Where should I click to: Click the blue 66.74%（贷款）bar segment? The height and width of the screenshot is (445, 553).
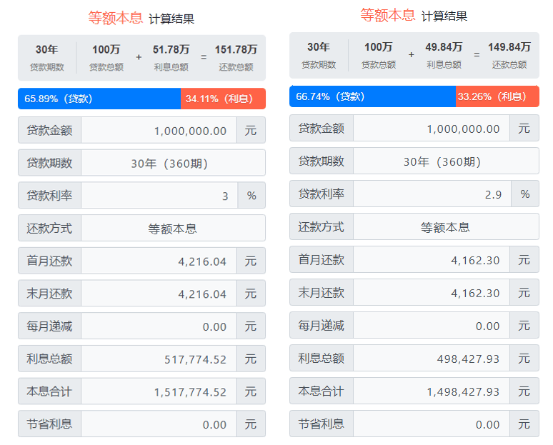372,96
